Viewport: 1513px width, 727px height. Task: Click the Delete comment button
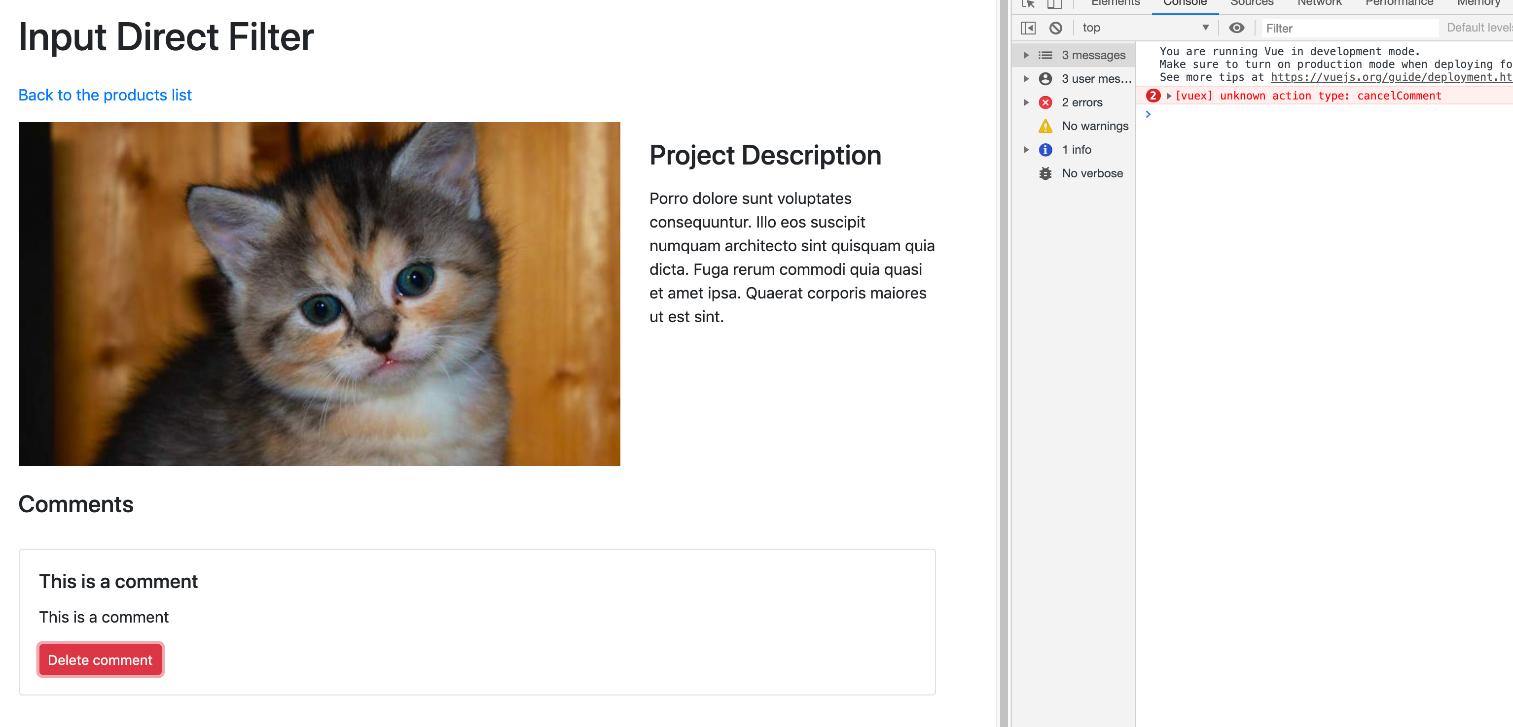pyautogui.click(x=100, y=660)
